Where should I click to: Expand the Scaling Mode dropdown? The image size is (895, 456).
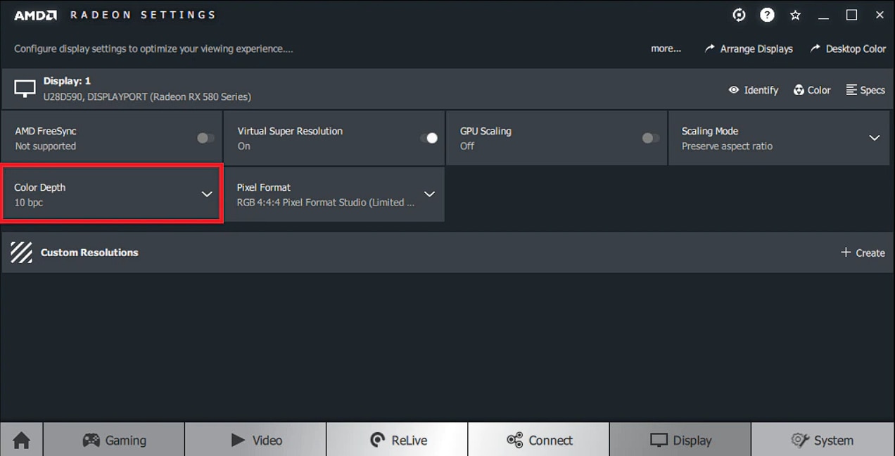(x=781, y=138)
